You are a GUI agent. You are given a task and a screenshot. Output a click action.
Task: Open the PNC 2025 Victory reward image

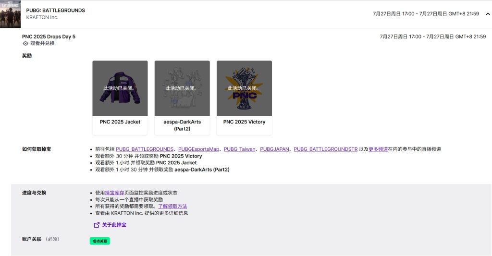(x=244, y=88)
